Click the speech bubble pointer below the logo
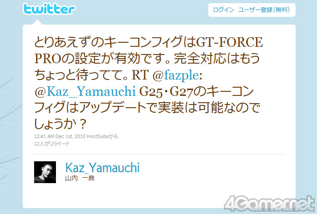Viewport: 317px width, 214px height. tap(37, 22)
